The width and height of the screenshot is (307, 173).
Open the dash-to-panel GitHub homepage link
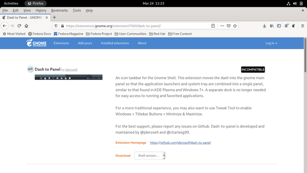(180, 142)
